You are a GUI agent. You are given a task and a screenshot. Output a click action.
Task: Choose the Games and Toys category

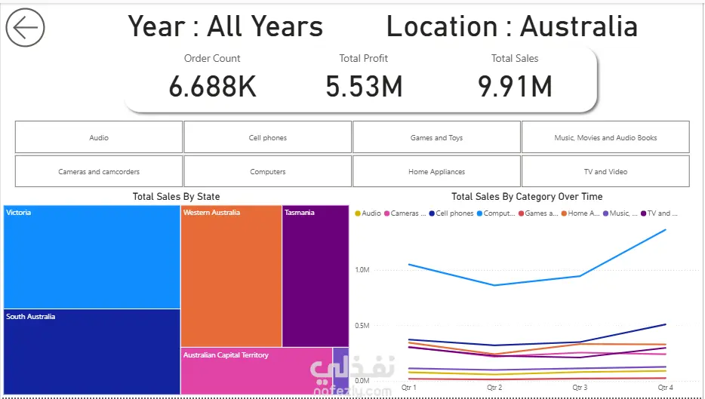[x=436, y=137]
